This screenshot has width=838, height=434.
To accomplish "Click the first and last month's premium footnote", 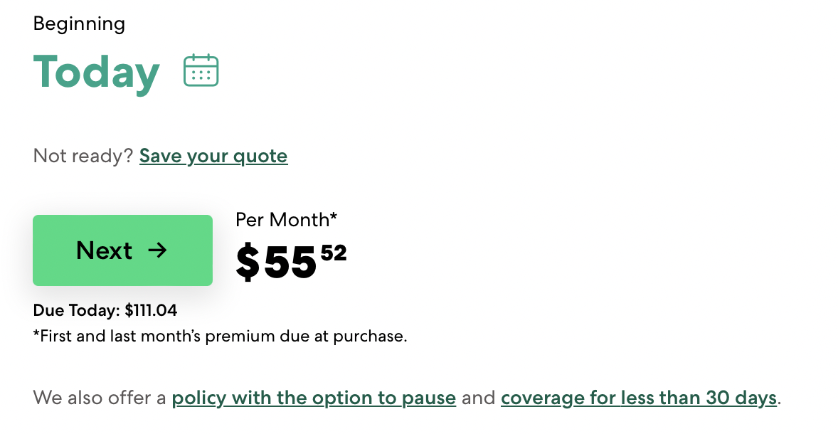I will click(x=221, y=336).
